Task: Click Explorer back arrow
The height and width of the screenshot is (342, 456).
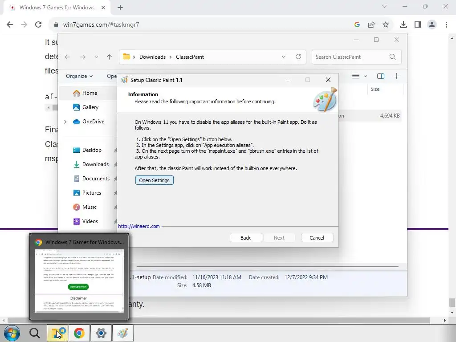Action: point(67,57)
